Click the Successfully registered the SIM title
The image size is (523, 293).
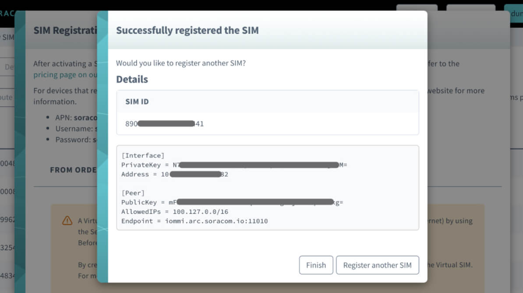click(187, 30)
